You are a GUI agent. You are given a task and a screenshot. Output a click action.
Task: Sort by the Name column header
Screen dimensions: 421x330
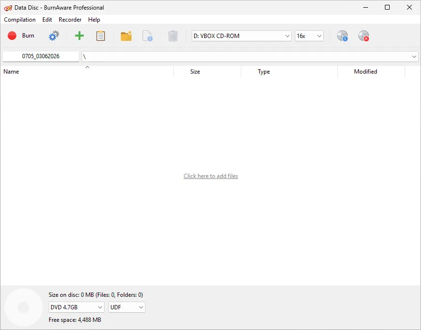[x=87, y=72]
